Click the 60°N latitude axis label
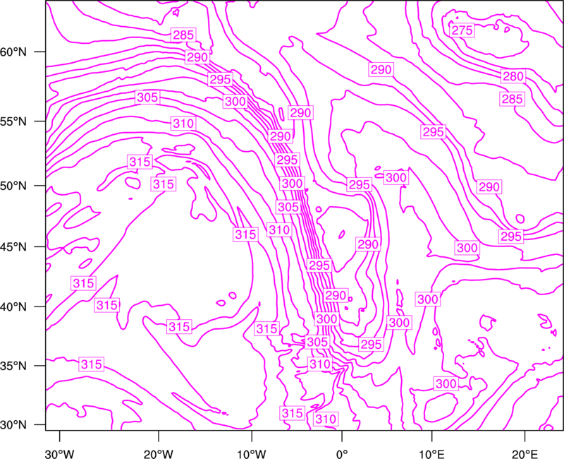Viewport: 564px width, 459px height. pyautogui.click(x=13, y=52)
